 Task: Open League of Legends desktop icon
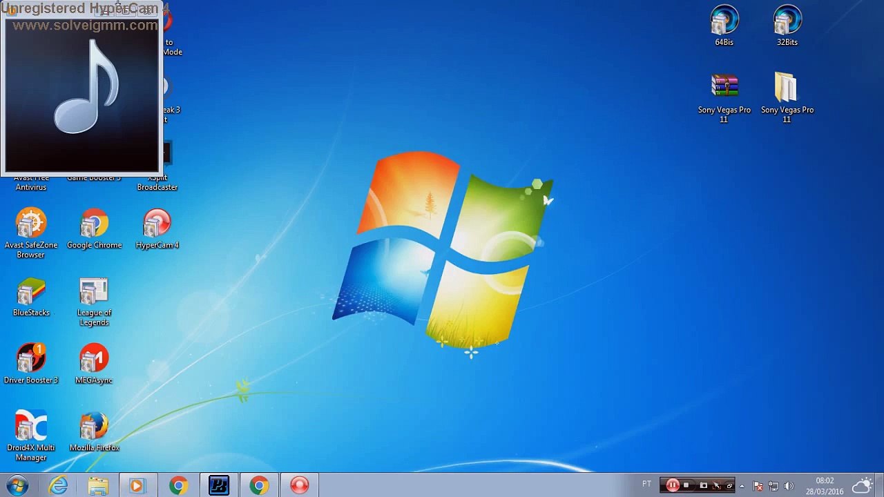pyautogui.click(x=94, y=302)
